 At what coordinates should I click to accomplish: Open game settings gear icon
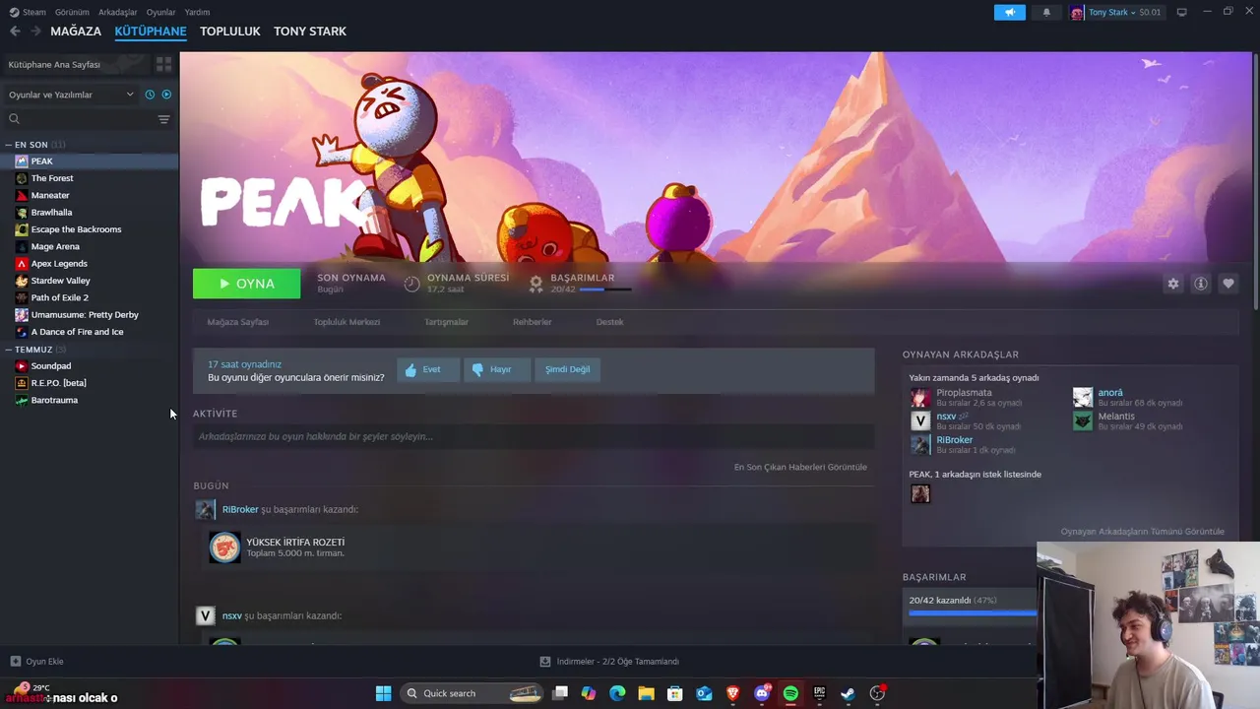1173,284
